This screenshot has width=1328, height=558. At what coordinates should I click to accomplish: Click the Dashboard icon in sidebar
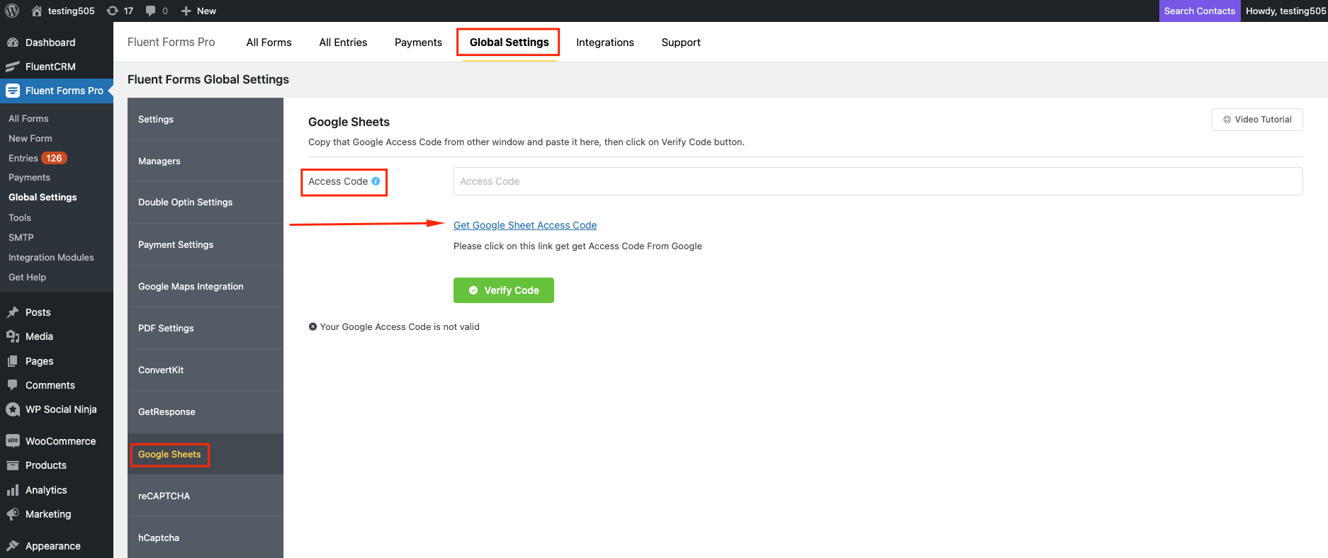point(13,42)
